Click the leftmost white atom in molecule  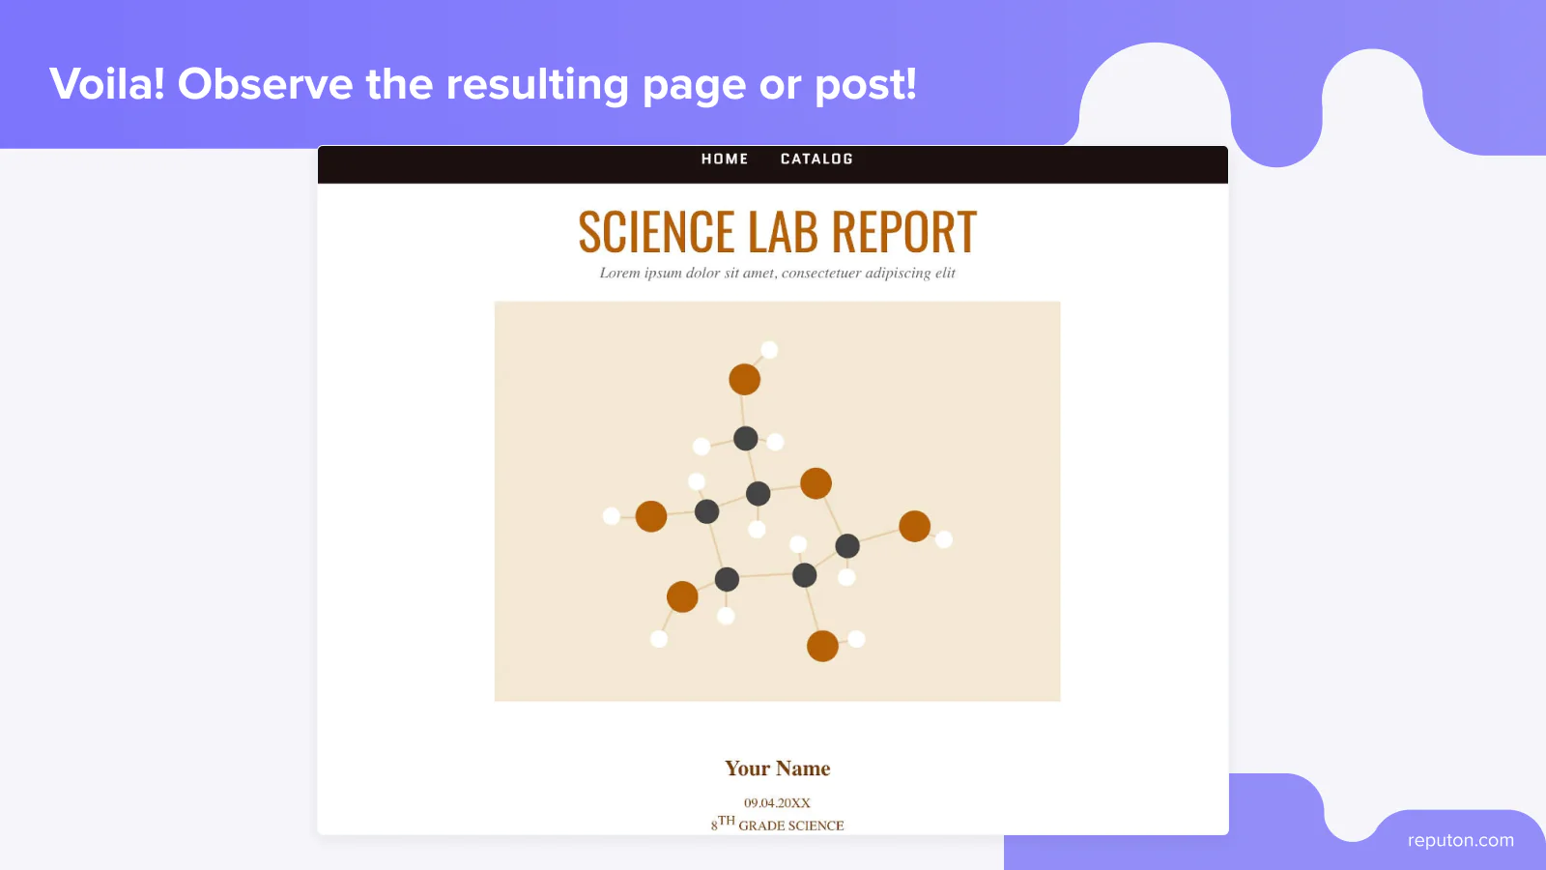[611, 516]
